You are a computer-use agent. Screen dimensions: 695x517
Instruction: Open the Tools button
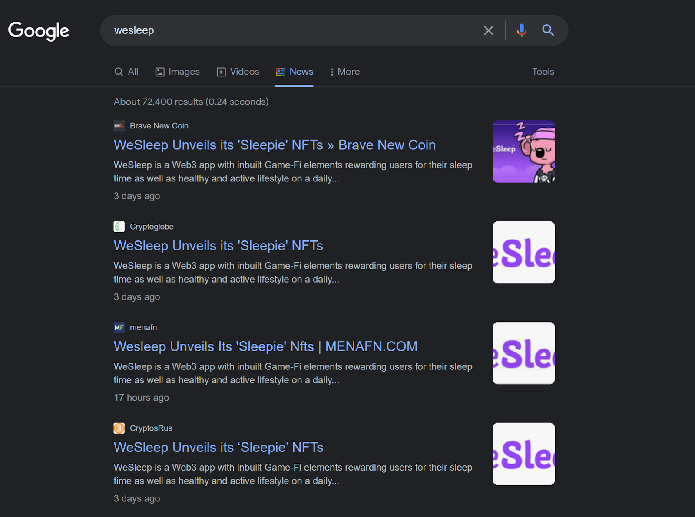[543, 72]
